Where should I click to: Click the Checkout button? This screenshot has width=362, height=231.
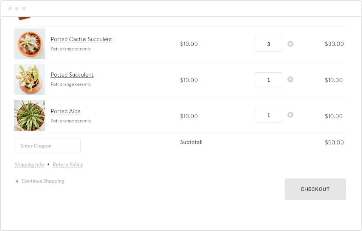315,189
